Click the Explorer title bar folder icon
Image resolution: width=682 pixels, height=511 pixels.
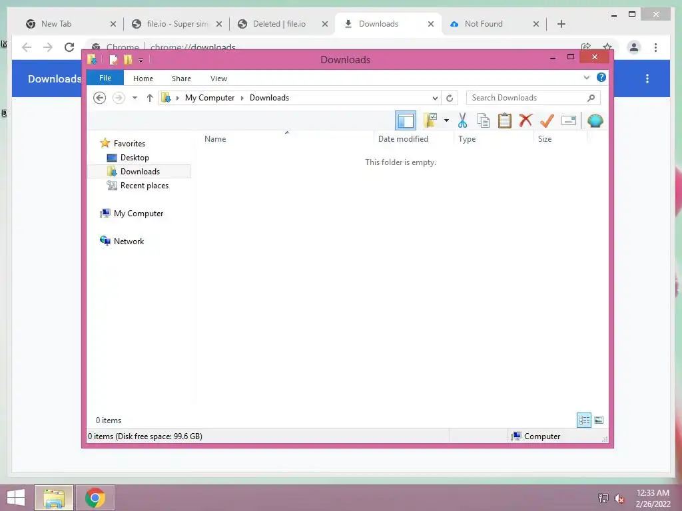point(92,59)
